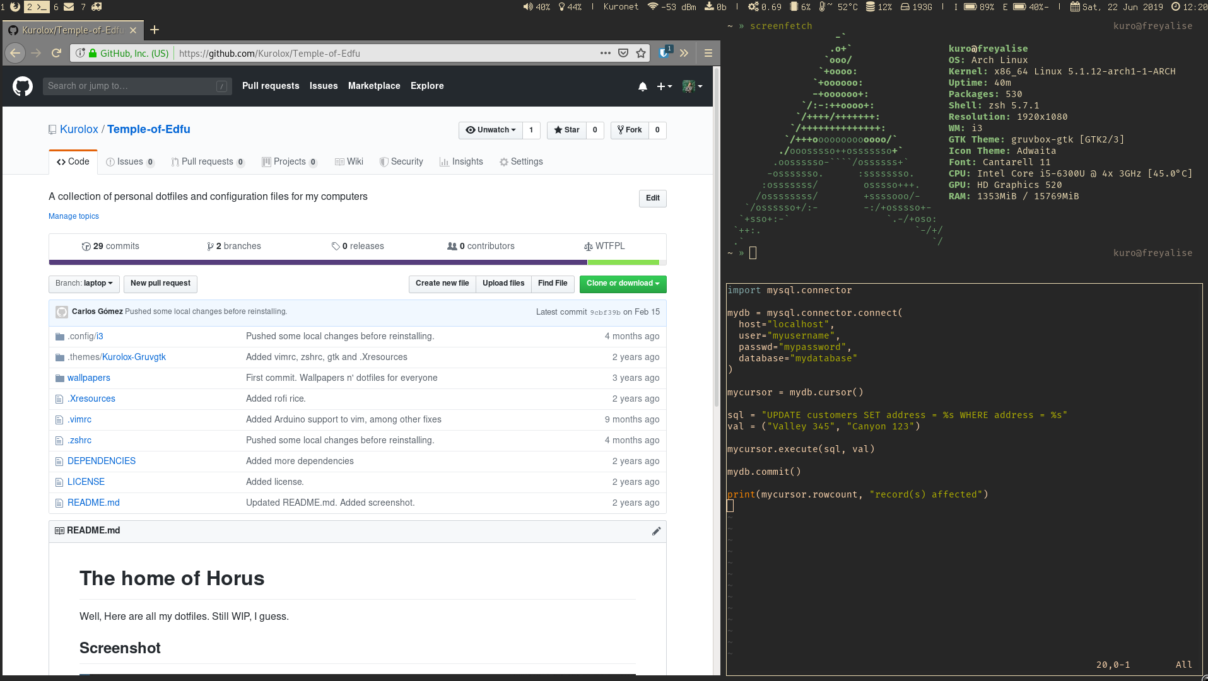Screen dimensions: 1208x681
Task: Fork the repository
Action: pyautogui.click(x=630, y=130)
